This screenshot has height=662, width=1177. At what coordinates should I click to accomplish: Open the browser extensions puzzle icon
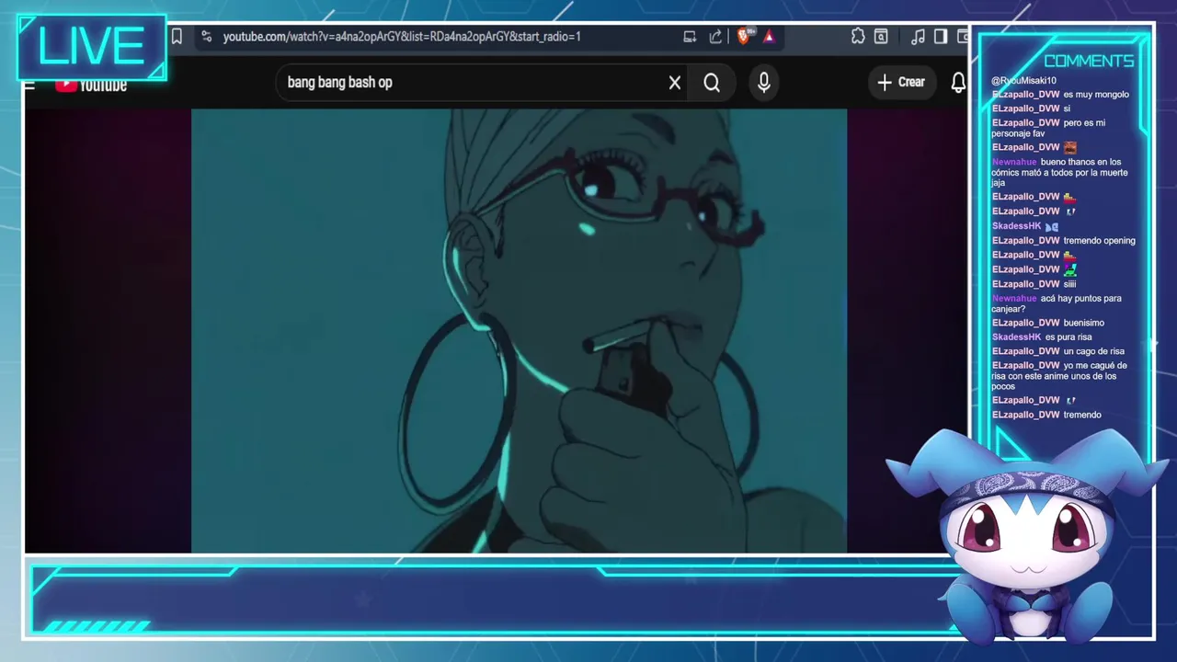click(857, 37)
